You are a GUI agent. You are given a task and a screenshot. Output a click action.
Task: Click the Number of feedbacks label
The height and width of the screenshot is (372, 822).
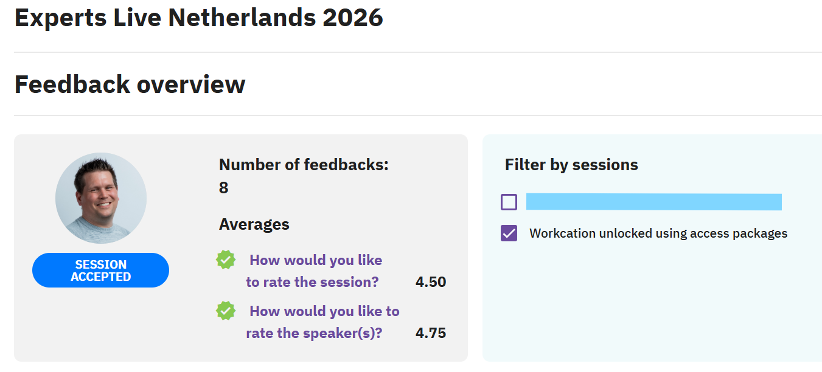point(304,165)
